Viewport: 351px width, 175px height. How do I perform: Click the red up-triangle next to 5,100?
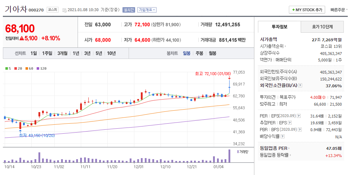coord(22,38)
